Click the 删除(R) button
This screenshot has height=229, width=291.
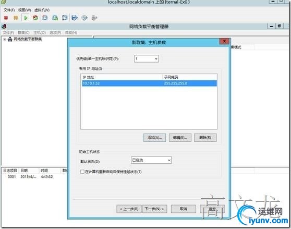pyautogui.click(x=205, y=138)
